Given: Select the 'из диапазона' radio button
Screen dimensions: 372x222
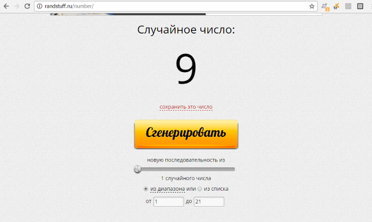Looking at the screenshot, I should pos(145,189).
